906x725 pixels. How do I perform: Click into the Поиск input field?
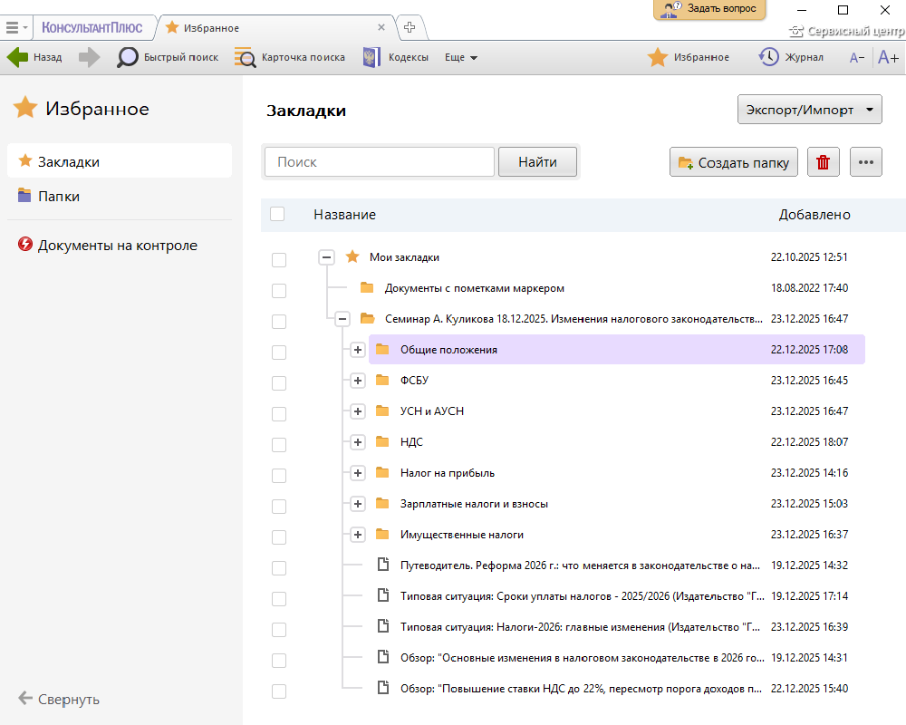pyautogui.click(x=379, y=162)
